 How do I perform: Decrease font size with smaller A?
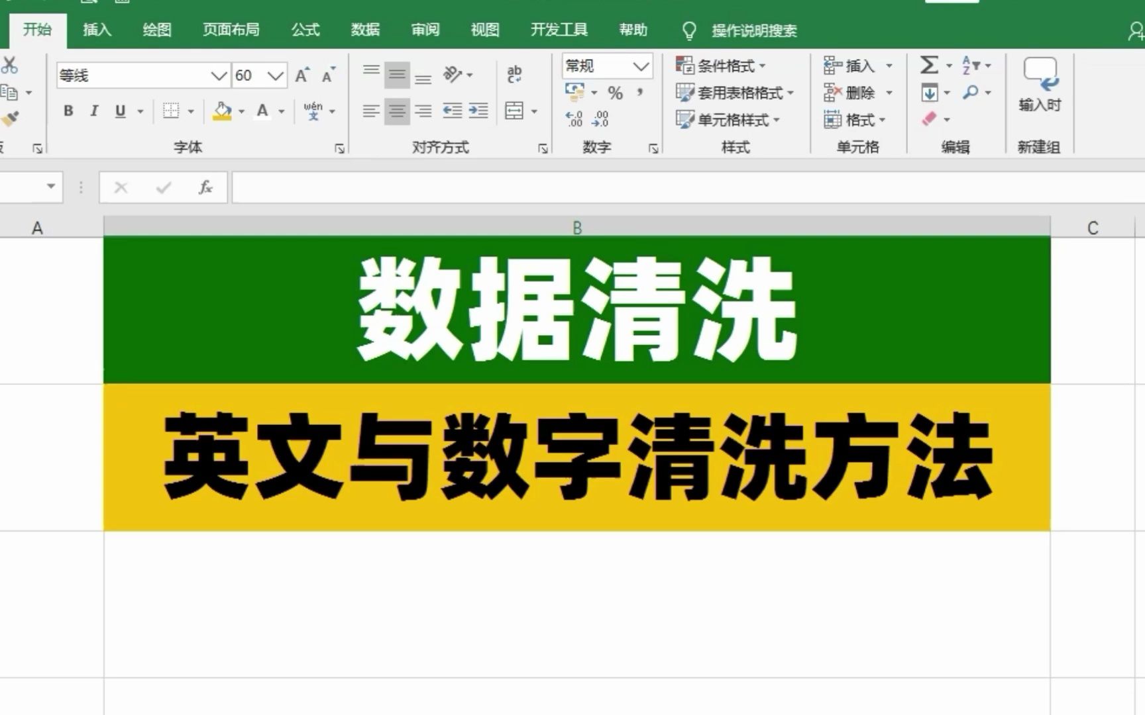(x=329, y=75)
